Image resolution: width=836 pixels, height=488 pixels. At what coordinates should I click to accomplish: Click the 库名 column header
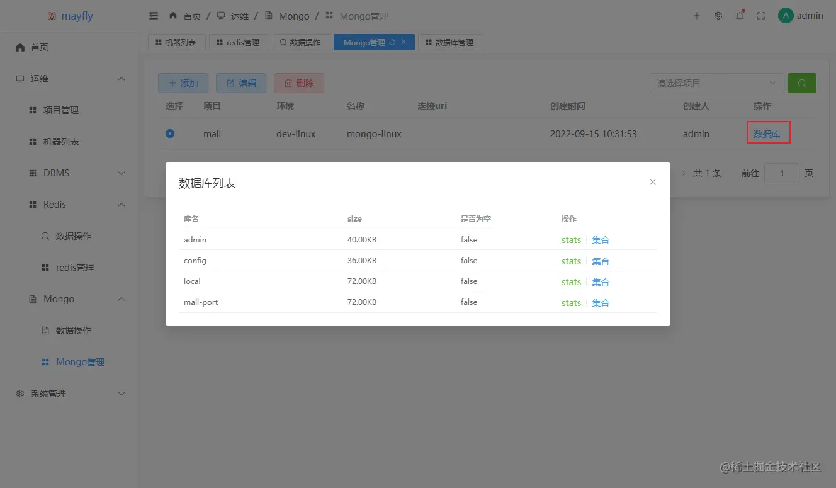coord(191,219)
